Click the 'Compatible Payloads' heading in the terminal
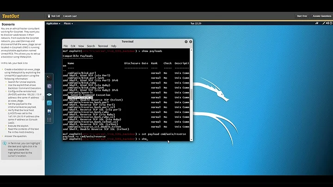The image size is (333, 187). point(78,56)
